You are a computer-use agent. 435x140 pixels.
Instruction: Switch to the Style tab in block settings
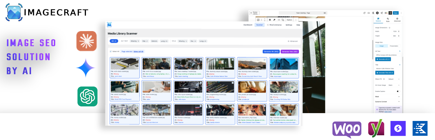388,20
